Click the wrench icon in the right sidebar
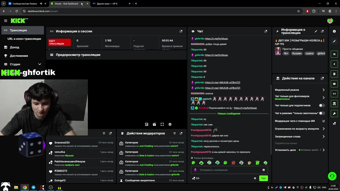Screen dimensions: 340x191 tap(334, 113)
